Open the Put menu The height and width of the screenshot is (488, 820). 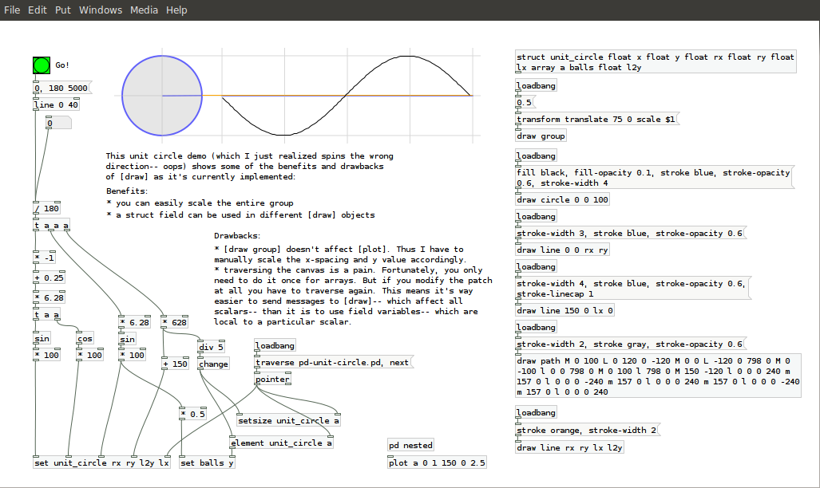[x=62, y=10]
